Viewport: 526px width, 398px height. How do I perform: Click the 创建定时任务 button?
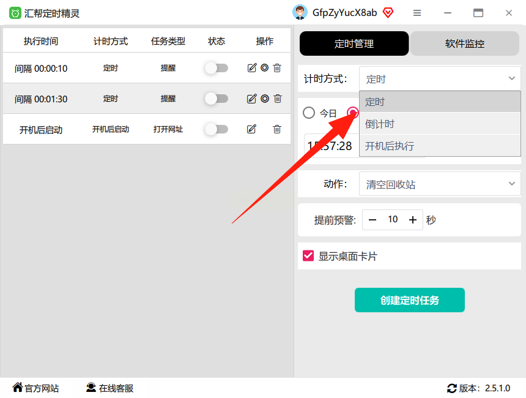pos(410,300)
